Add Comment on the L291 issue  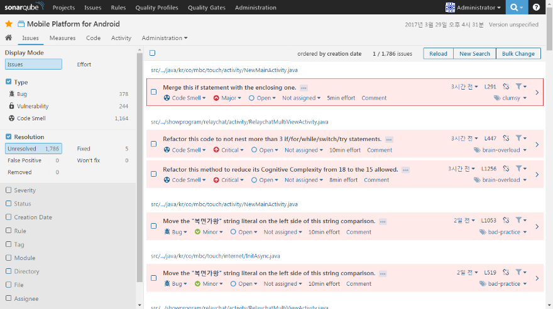click(374, 98)
